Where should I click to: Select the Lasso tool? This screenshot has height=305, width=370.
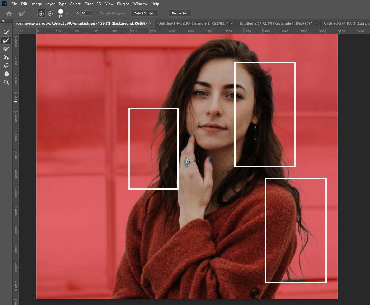tap(6, 65)
